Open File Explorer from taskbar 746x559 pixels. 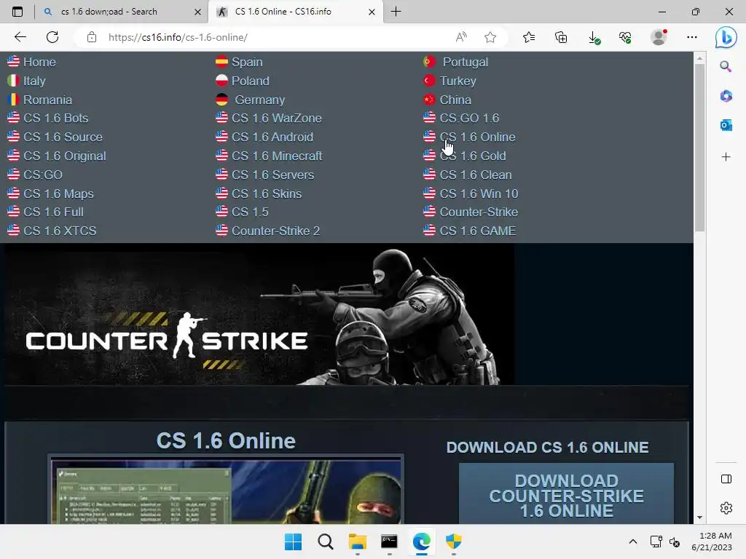357,542
